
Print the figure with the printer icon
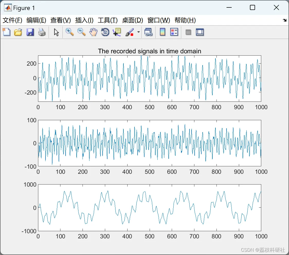click(42, 32)
